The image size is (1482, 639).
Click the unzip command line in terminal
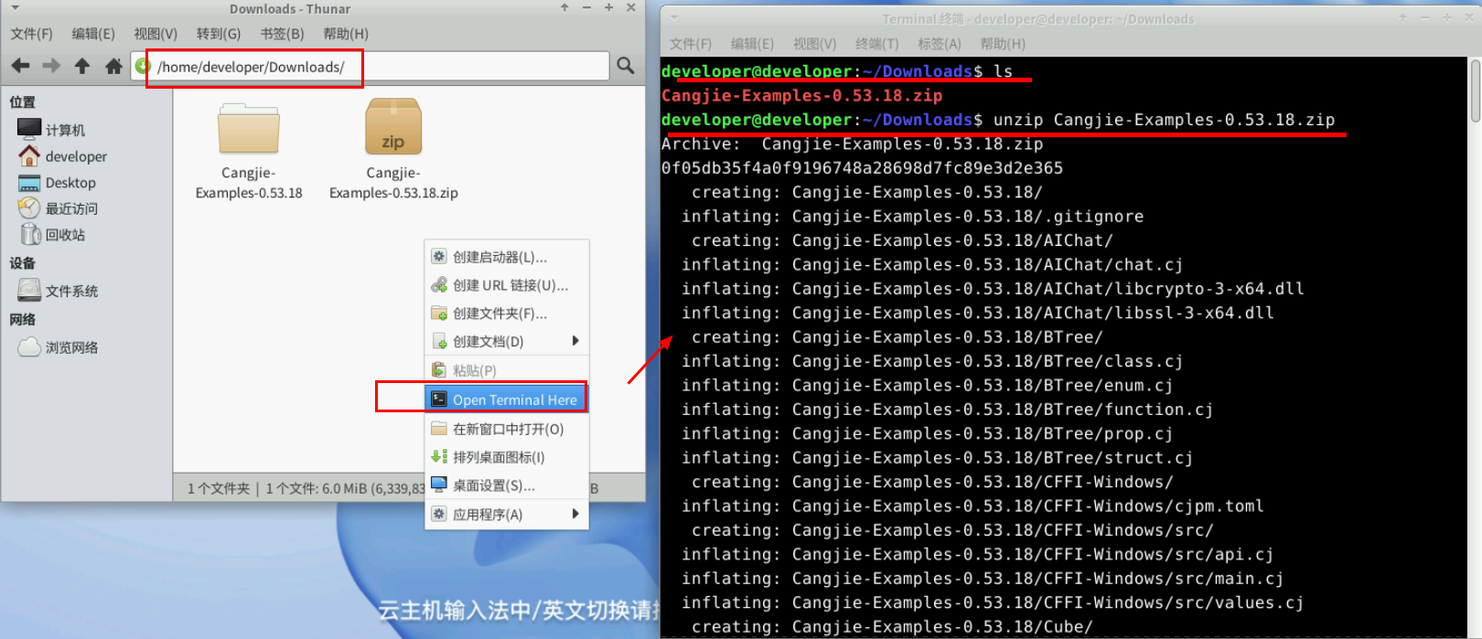pyautogui.click(x=998, y=120)
